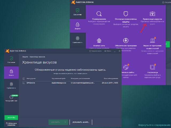Screen dimensions: 171x128
Task: Click the C:\Users\admin\AppData path cell
Action: click(83, 83)
